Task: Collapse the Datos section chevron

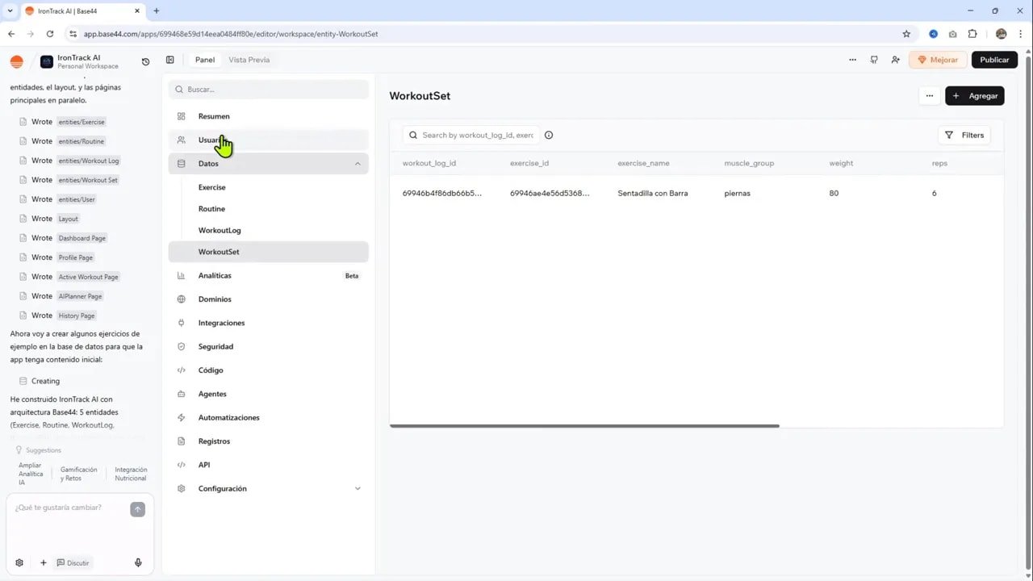Action: (358, 163)
